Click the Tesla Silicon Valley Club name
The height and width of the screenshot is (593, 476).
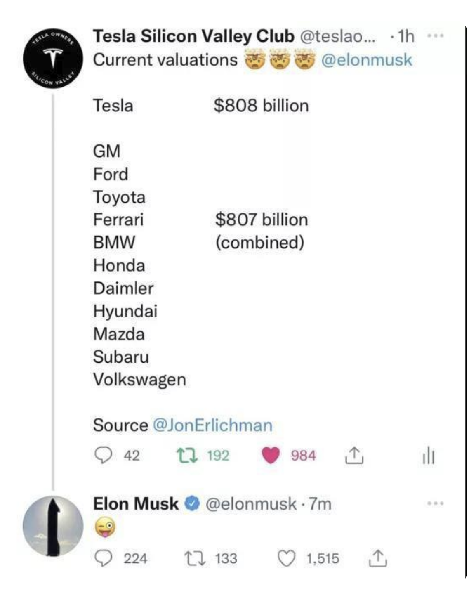click(x=193, y=36)
